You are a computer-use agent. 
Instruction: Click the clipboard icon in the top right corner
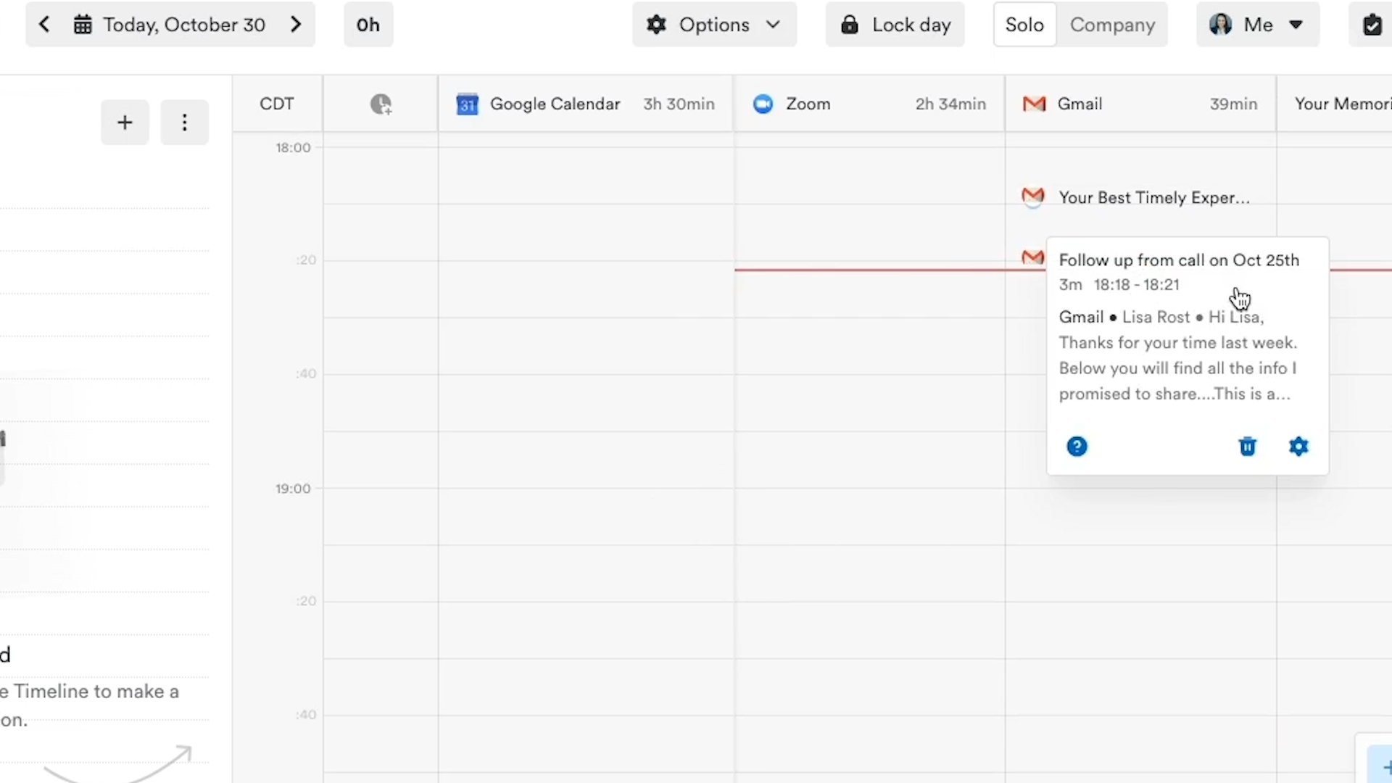1373,24
